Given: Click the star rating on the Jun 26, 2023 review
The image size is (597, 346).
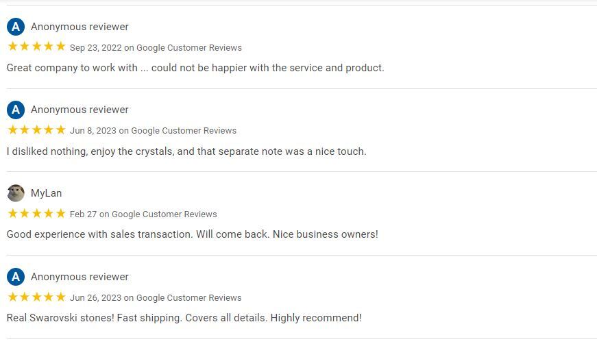Looking at the screenshot, I should [x=36, y=297].
